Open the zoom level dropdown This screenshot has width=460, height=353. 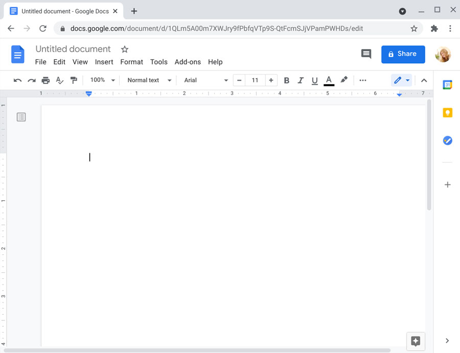[x=101, y=80]
